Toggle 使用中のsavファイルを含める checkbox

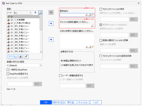click(x=101, y=25)
